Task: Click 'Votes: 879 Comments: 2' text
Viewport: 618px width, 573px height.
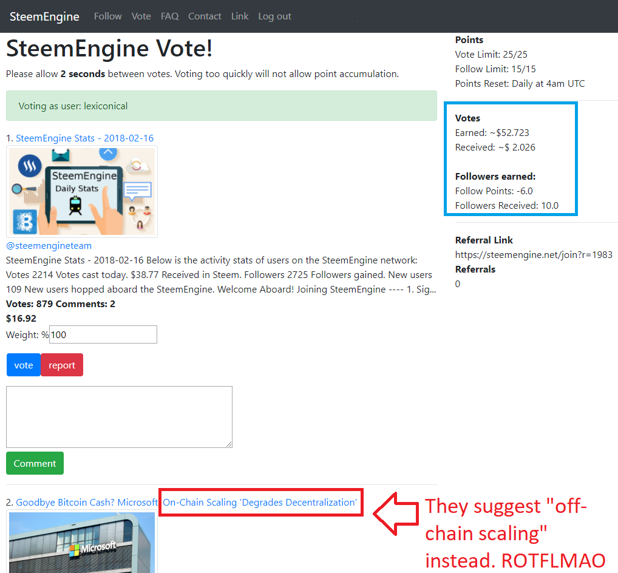Action: point(61,304)
